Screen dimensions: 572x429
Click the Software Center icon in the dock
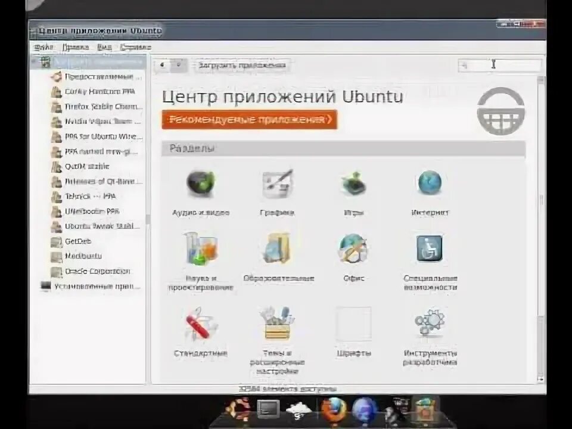(425, 409)
